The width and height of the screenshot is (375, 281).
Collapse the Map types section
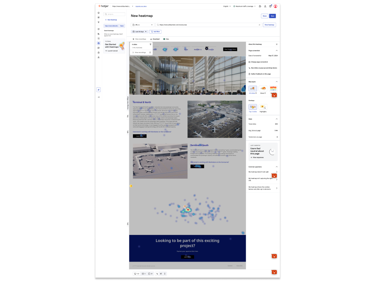pyautogui.click(x=277, y=82)
